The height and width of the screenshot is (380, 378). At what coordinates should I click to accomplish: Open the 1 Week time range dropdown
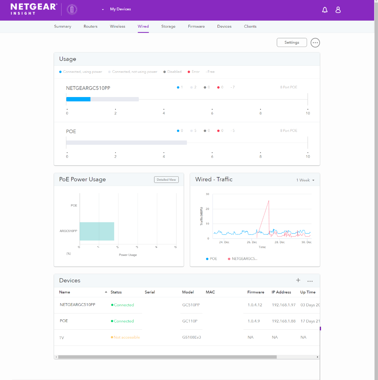point(305,180)
